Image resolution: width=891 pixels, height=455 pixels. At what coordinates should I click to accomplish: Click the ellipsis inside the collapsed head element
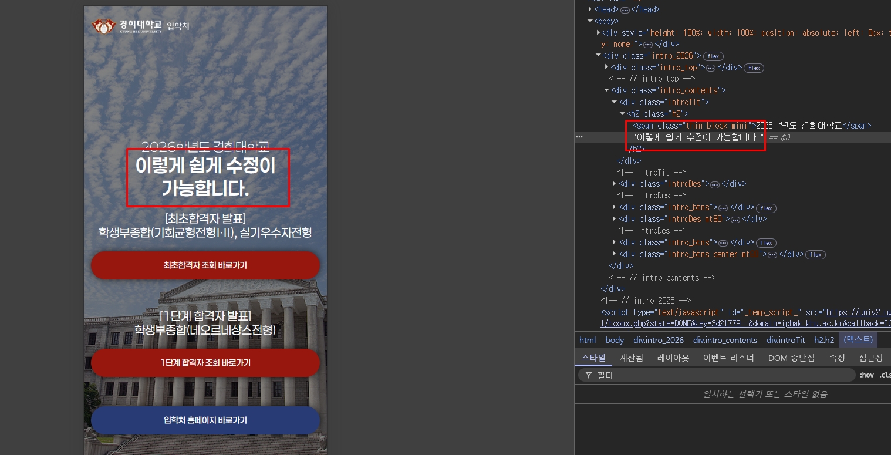(625, 10)
